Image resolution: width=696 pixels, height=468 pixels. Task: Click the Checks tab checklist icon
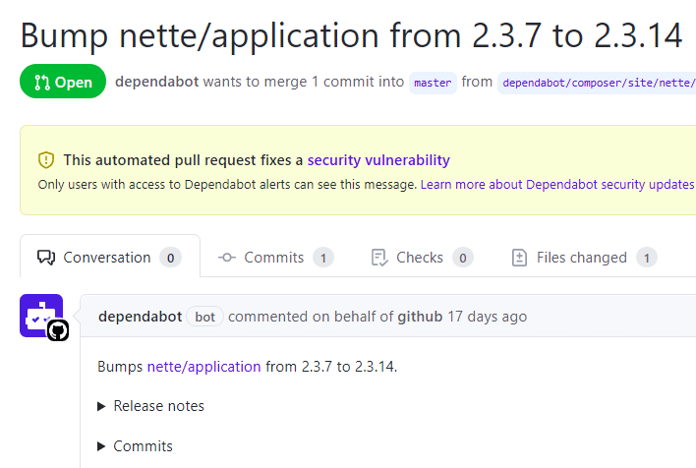[x=379, y=258]
